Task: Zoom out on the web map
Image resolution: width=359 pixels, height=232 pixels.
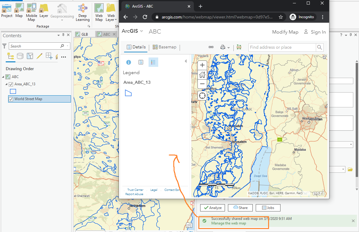Action: 202,84
